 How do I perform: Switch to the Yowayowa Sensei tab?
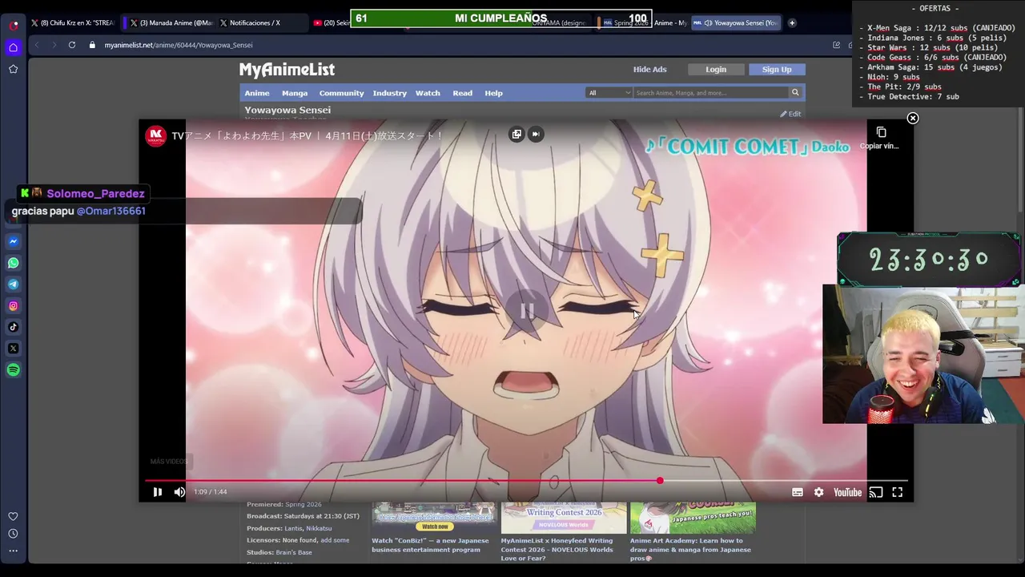tap(735, 22)
